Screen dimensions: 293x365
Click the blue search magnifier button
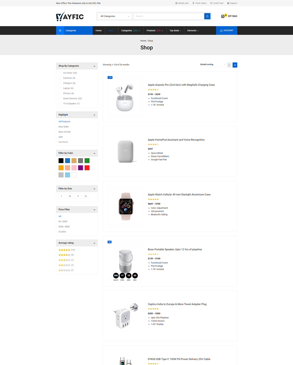[207, 16]
